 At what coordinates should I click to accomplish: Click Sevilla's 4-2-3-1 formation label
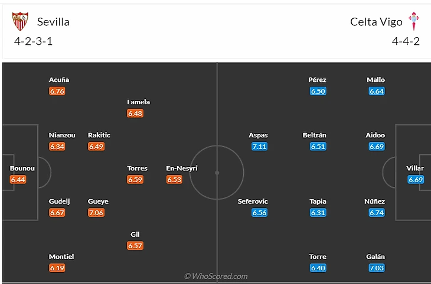34,42
